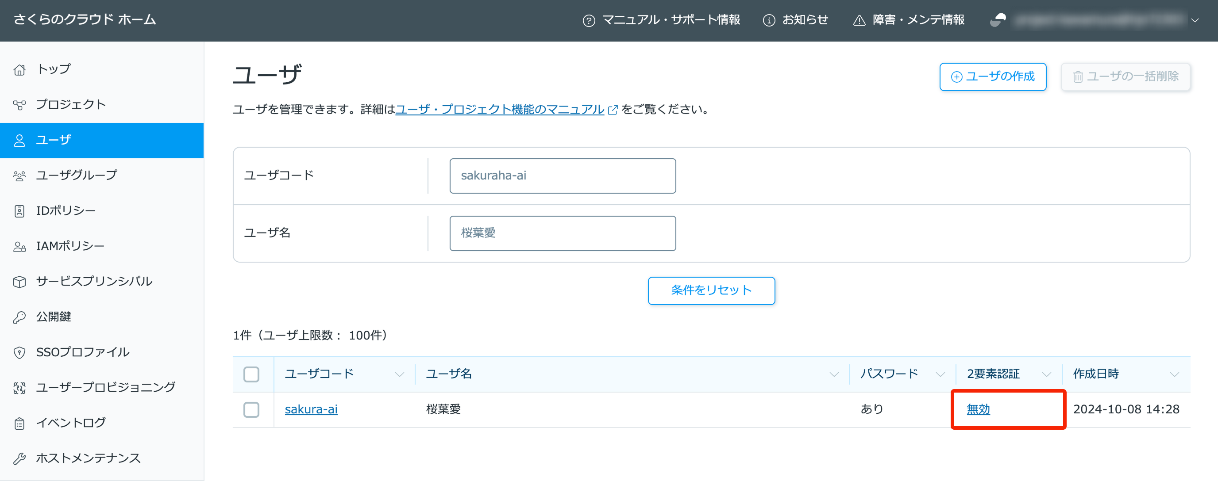Click the home icon beside トップ
This screenshot has height=481, width=1218.
[x=19, y=69]
